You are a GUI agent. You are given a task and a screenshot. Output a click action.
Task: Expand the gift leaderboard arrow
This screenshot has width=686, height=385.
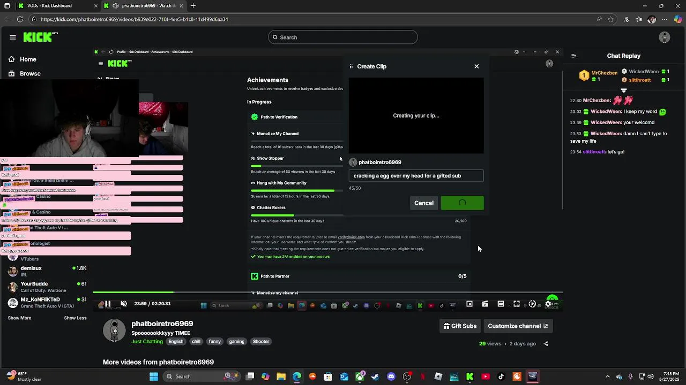[x=623, y=90]
